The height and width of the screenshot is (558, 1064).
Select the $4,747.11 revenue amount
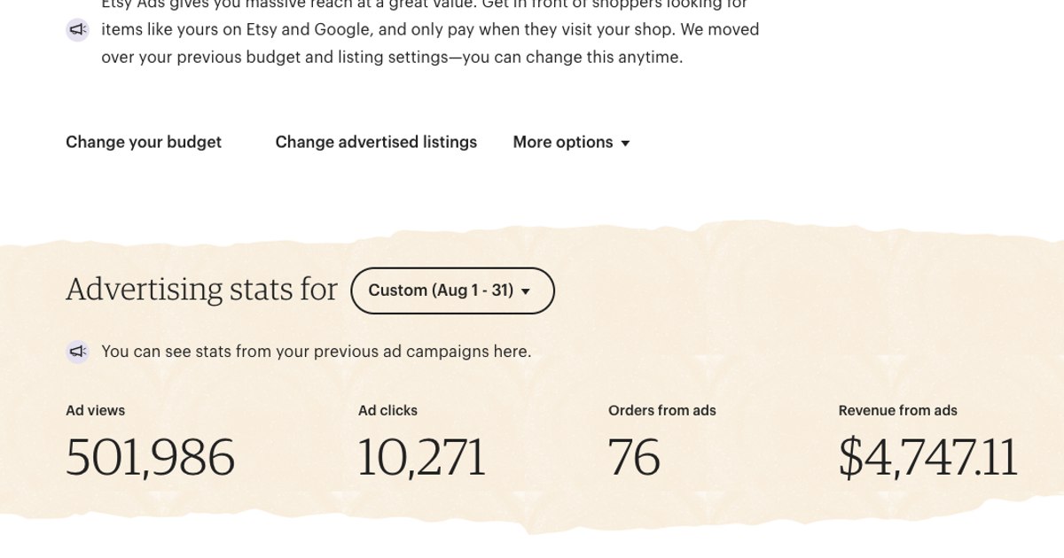pos(927,458)
